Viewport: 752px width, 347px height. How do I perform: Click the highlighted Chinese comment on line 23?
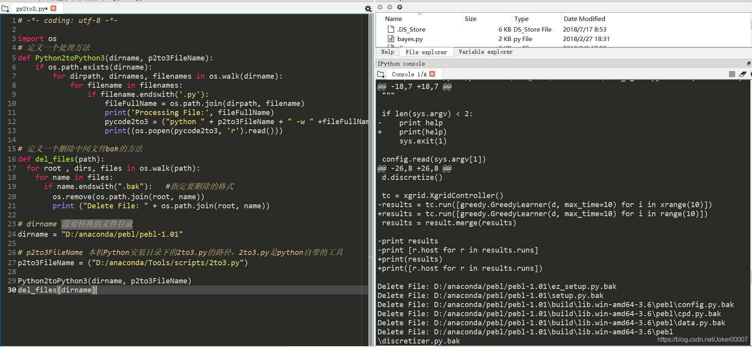click(97, 224)
